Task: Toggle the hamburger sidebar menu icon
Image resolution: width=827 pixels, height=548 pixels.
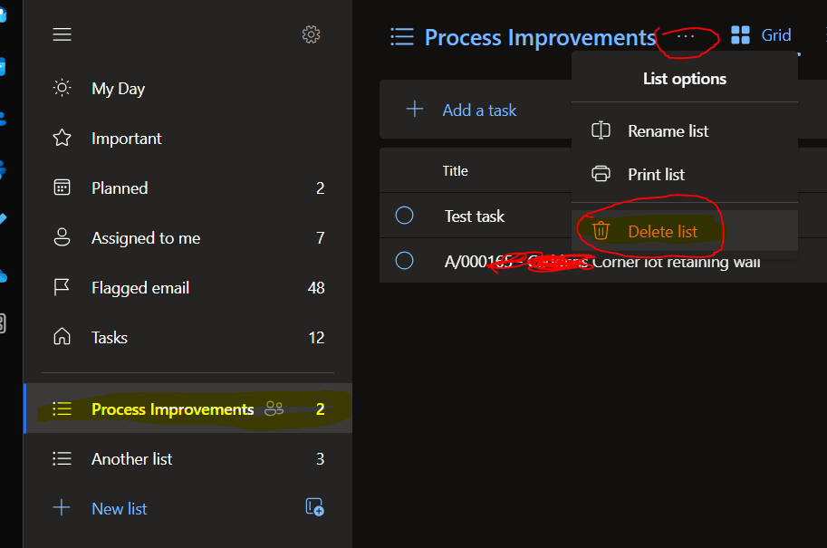Action: 62,34
